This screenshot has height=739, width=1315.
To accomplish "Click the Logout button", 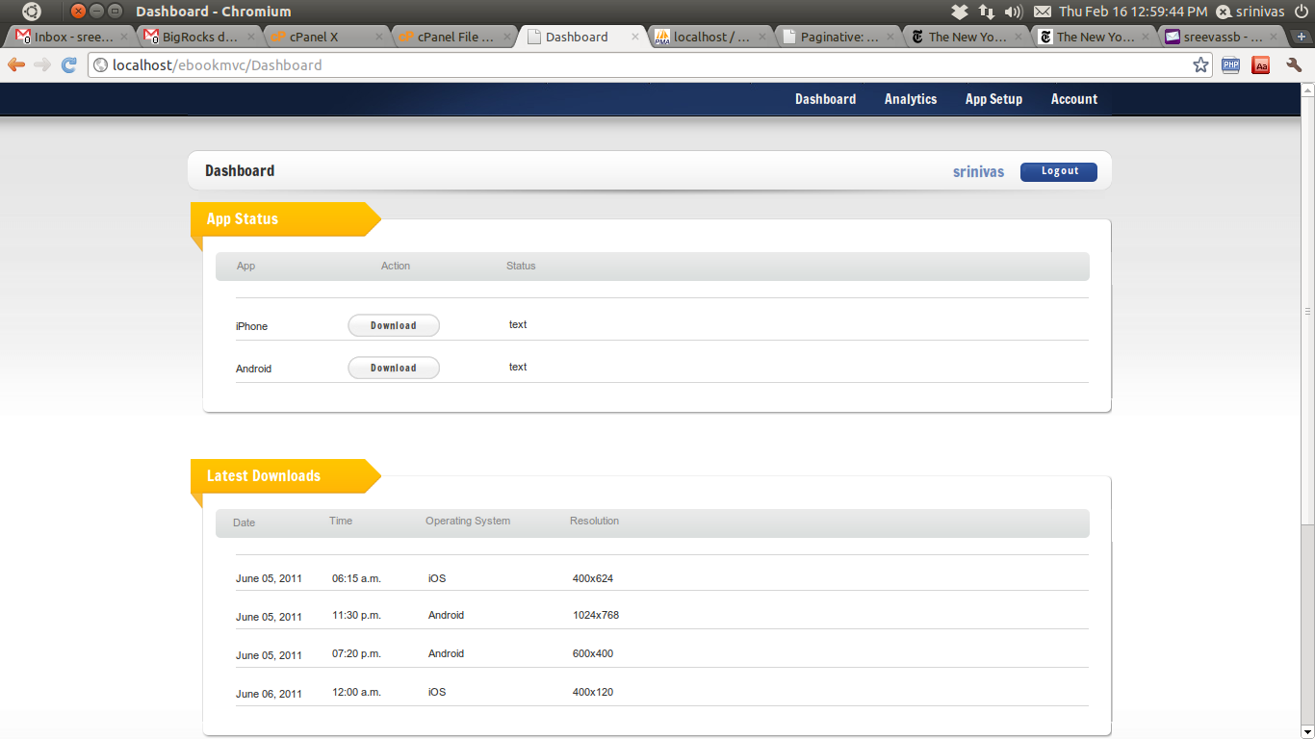I will point(1058,170).
